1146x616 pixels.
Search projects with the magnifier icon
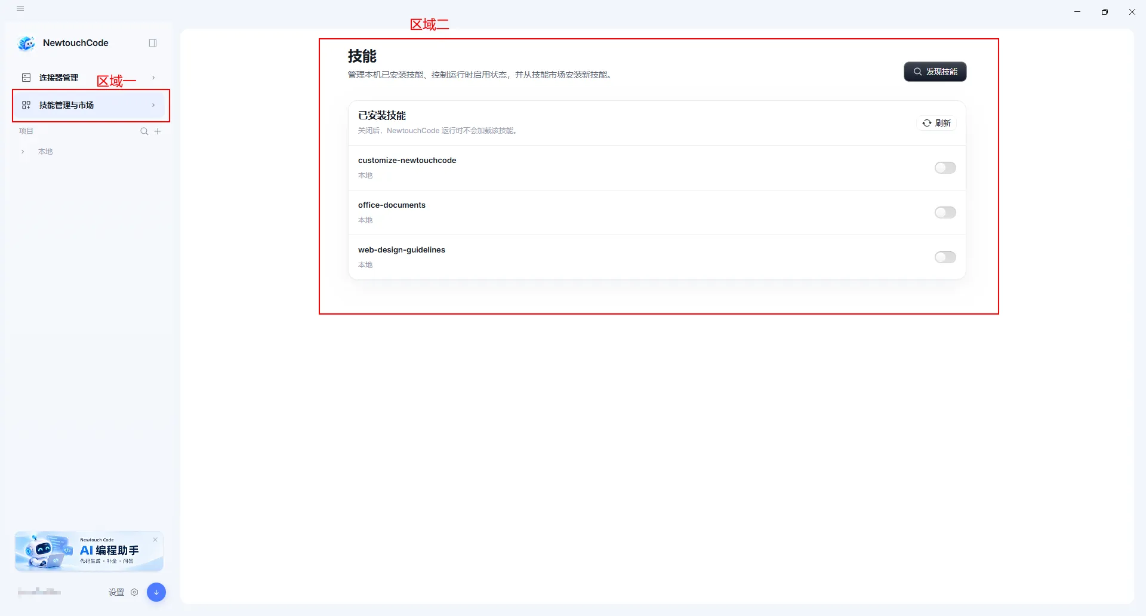[144, 131]
